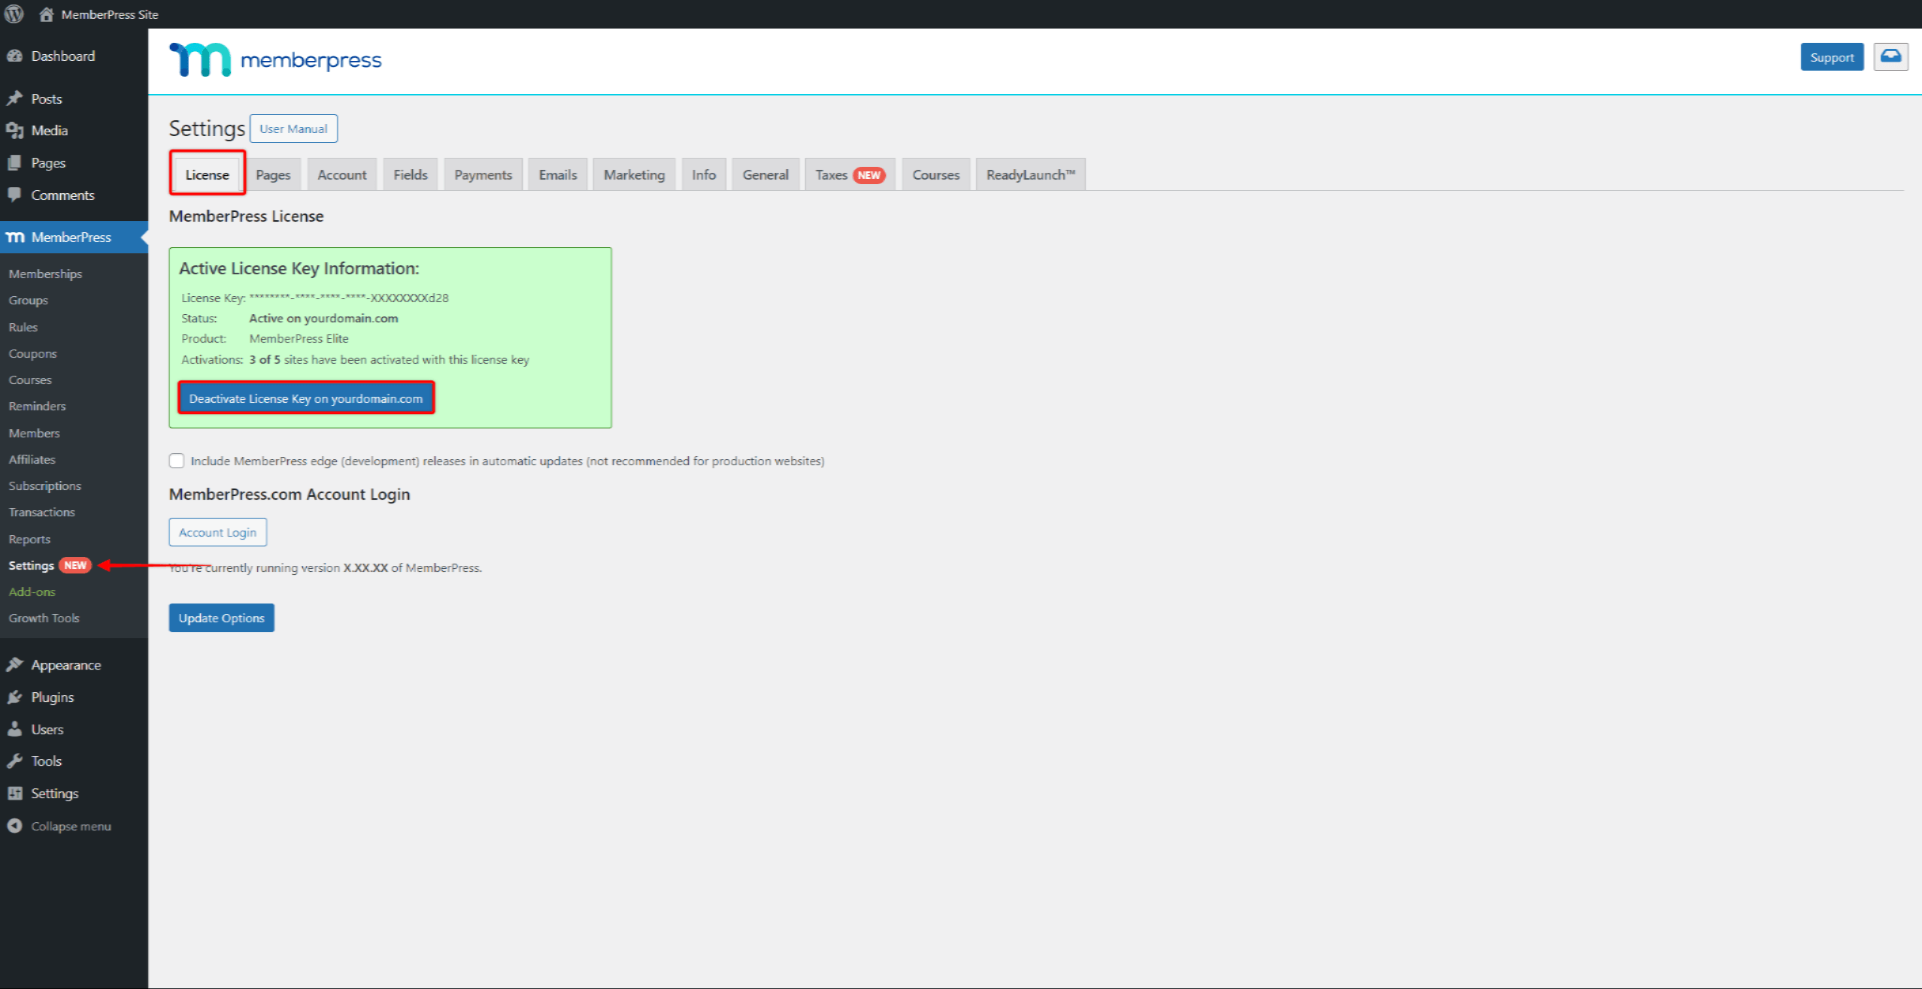This screenshot has height=989, width=1922.
Task: Click the masked License Key value ending d28
Action: tap(349, 298)
